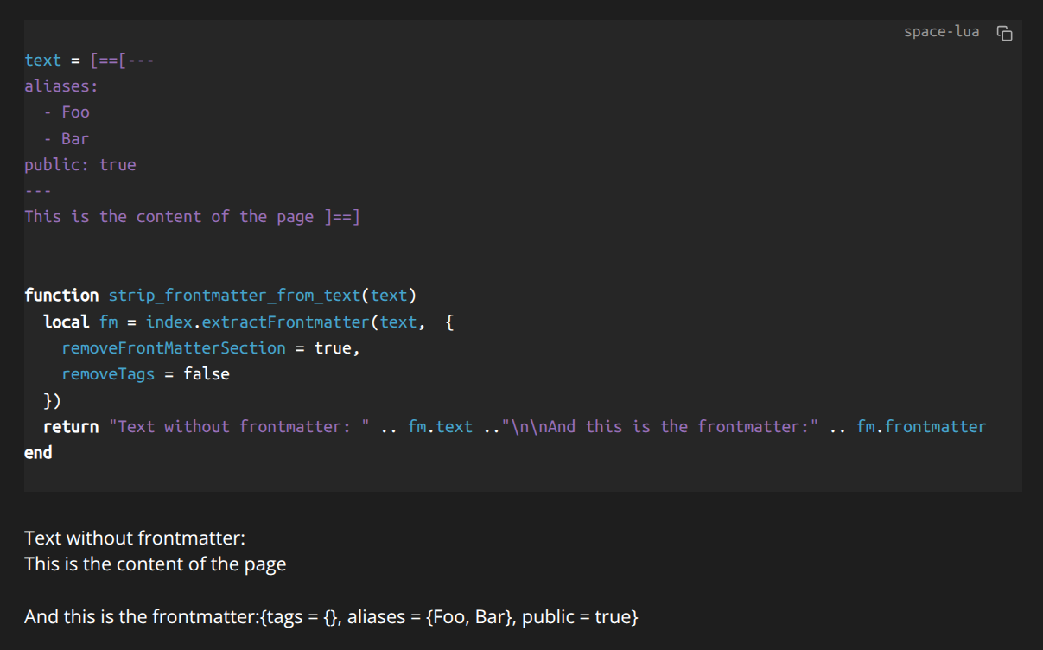1043x650 pixels.
Task: Click the "- Foo" alias entry
Action: click(x=67, y=112)
